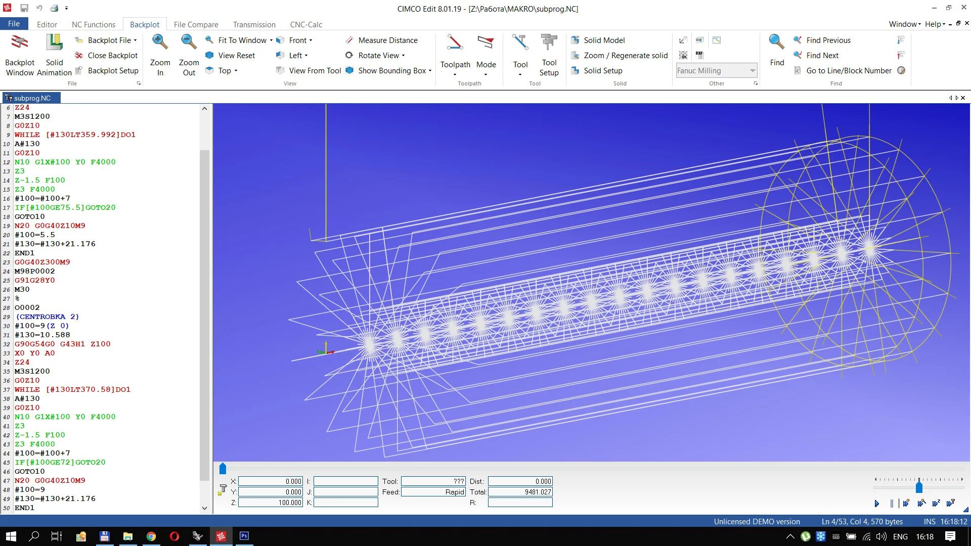Expand the Rotate View dropdown arrow
971x546 pixels.
tap(404, 56)
